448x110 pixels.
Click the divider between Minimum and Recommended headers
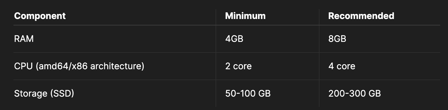pos(319,17)
